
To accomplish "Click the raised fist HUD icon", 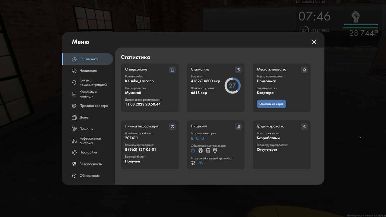I will 356,17.
